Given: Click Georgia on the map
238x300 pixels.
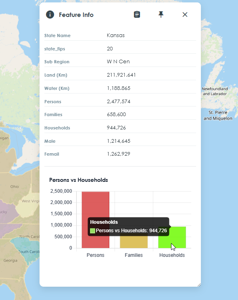Looking at the screenshot, I should (x=10, y=260).
